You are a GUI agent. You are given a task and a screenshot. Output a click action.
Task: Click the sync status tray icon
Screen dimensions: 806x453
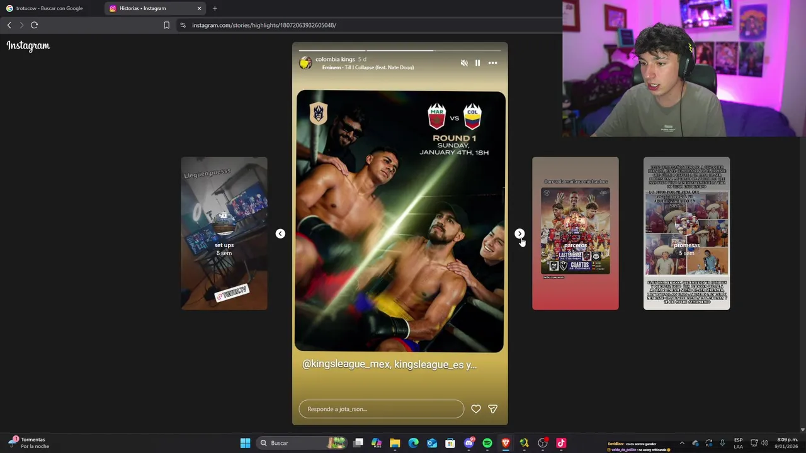pyautogui.click(x=709, y=443)
